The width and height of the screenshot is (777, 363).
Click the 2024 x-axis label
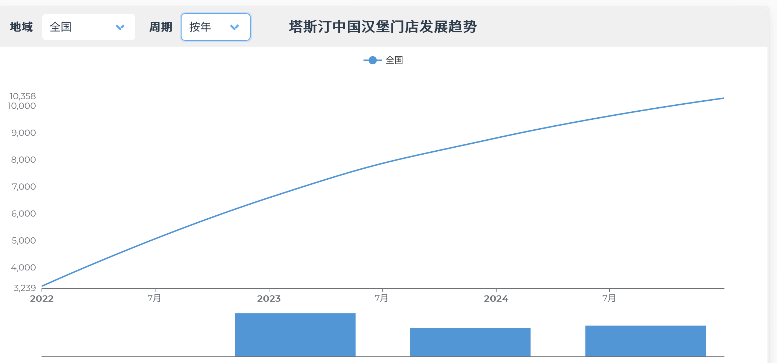[496, 298]
